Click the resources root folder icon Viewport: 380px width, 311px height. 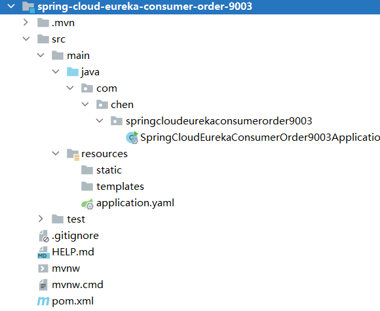tap(73, 154)
